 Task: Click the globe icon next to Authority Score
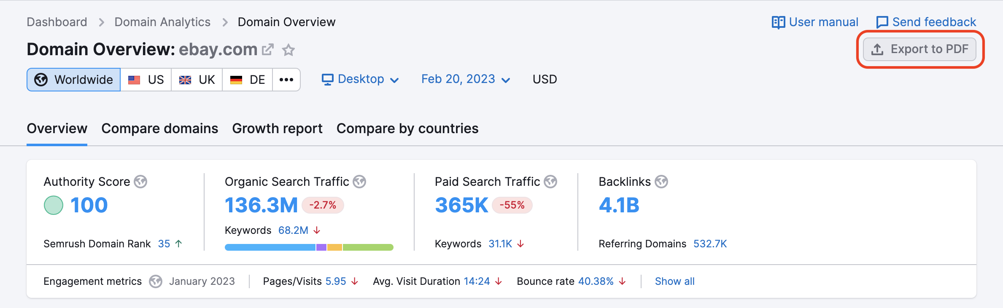pos(140,182)
